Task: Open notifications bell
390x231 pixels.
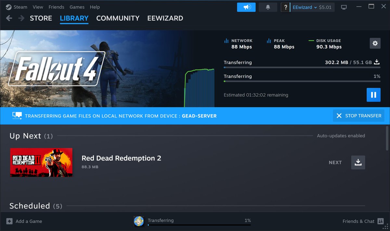Action: (x=268, y=7)
